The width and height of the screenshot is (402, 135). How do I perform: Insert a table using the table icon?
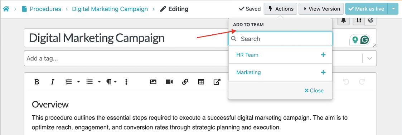click(x=201, y=82)
